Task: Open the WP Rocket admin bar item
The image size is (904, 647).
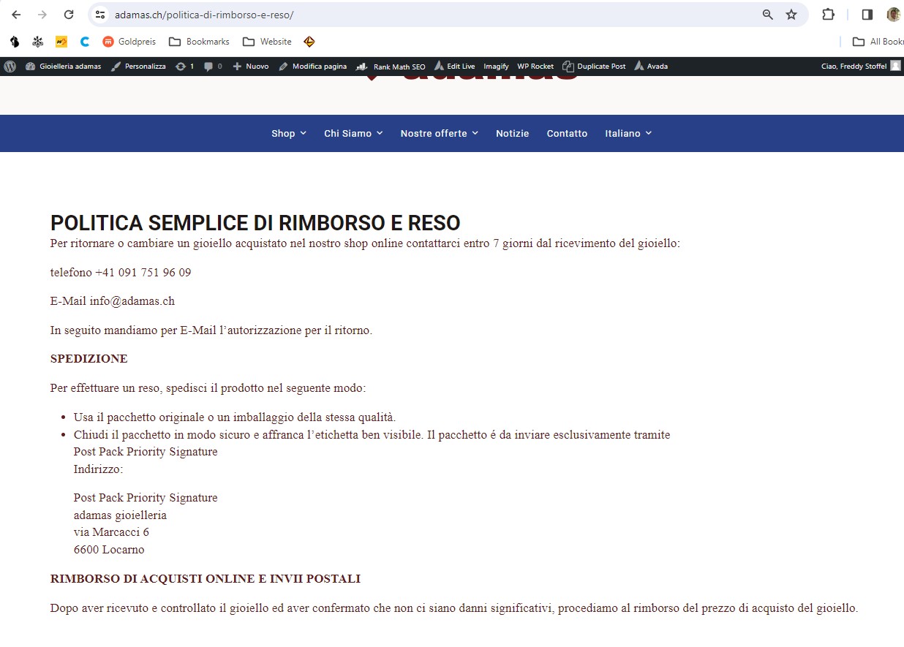Action: point(535,66)
